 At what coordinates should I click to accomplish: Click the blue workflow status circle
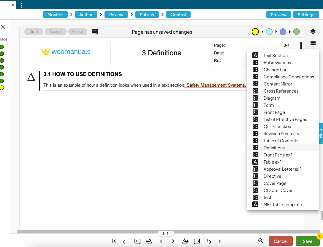(x=283, y=32)
